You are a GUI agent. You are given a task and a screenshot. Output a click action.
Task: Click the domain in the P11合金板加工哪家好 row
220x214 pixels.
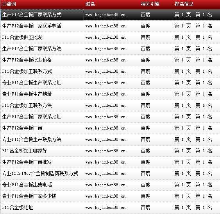coord(106,151)
